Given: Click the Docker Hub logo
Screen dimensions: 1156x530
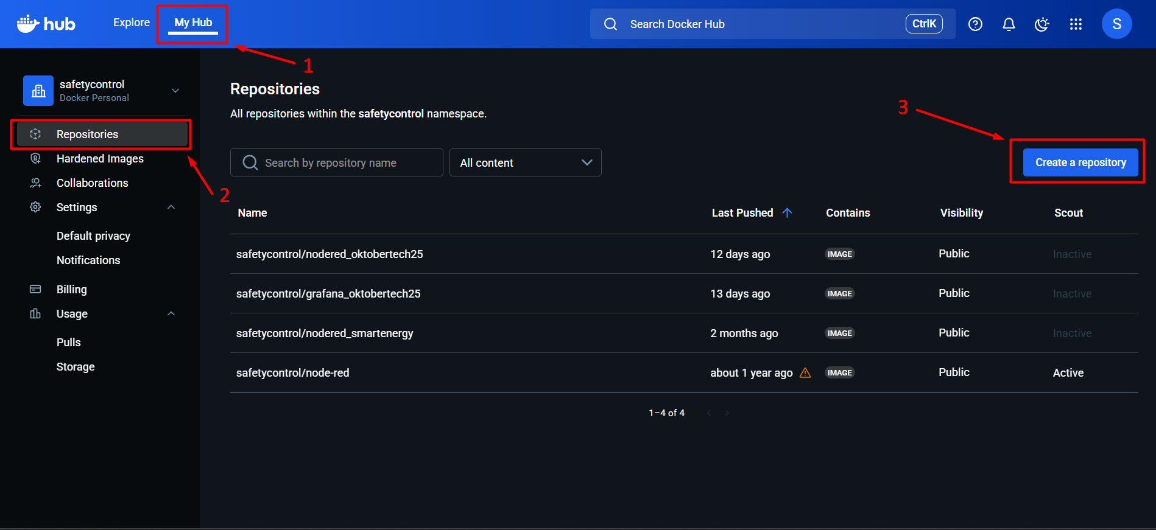Looking at the screenshot, I should point(46,24).
